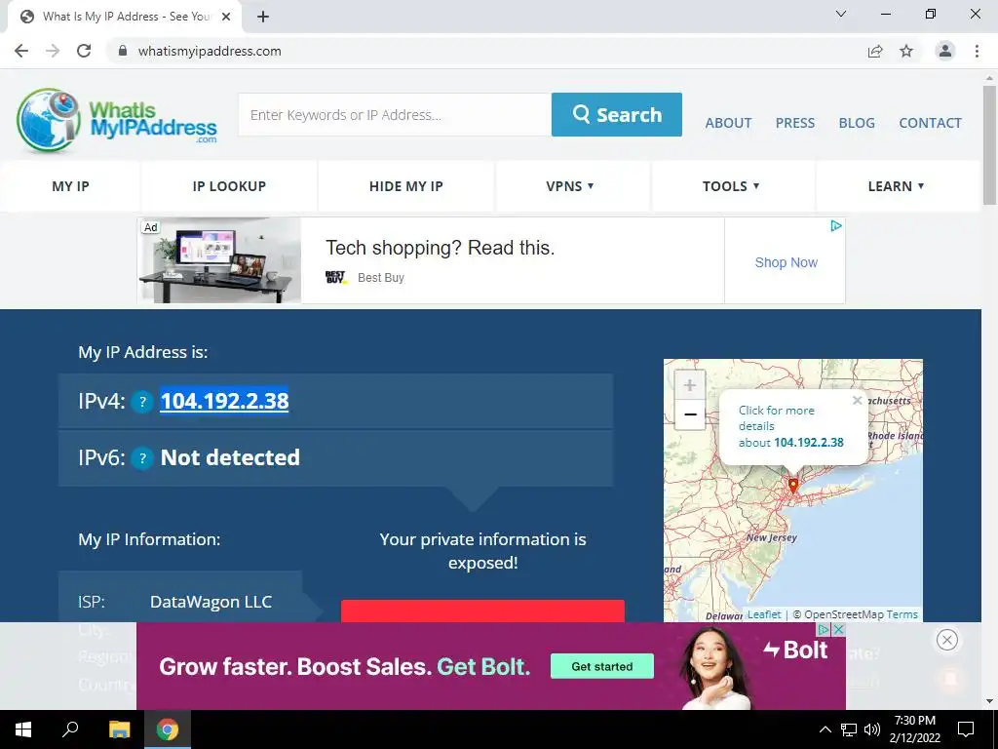Open File Explorer from taskbar
998x749 pixels.
pos(119,729)
